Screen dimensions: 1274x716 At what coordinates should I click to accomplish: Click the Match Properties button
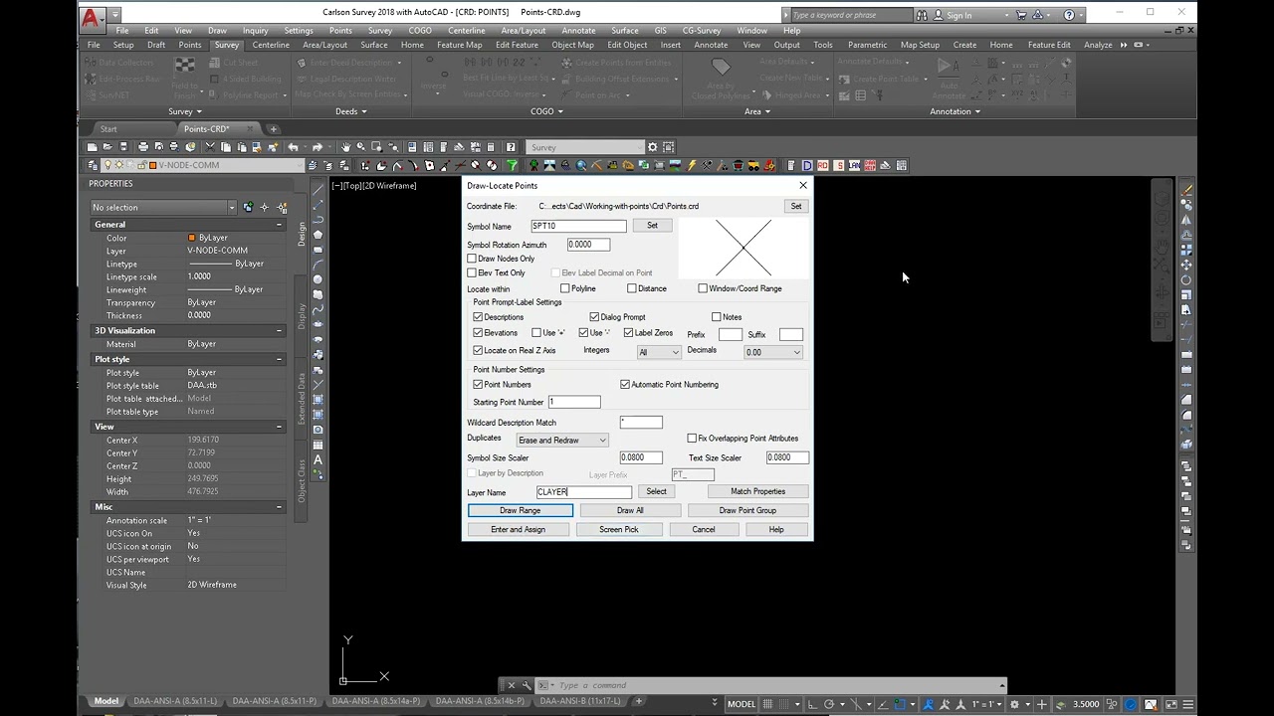[x=757, y=491]
